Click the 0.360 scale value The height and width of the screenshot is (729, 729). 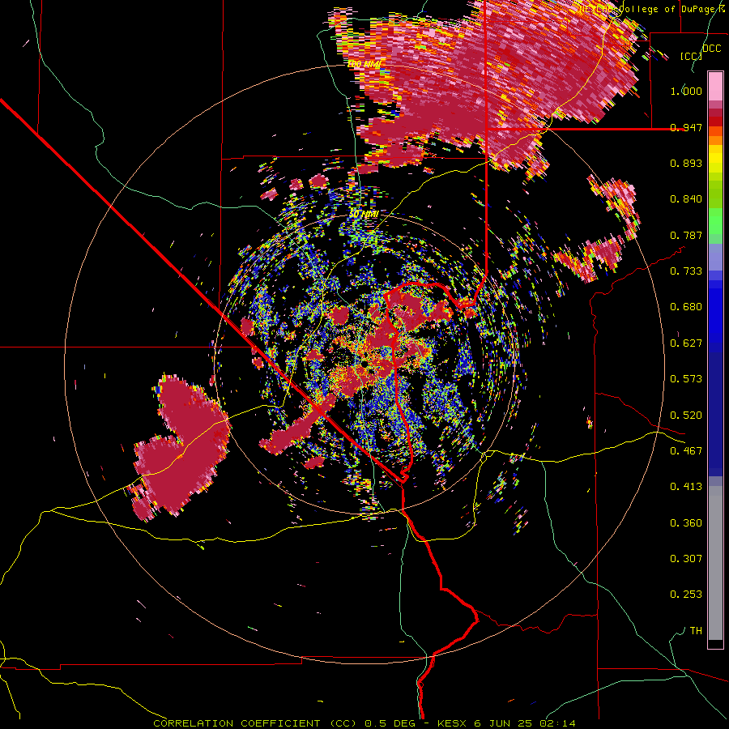click(x=686, y=523)
